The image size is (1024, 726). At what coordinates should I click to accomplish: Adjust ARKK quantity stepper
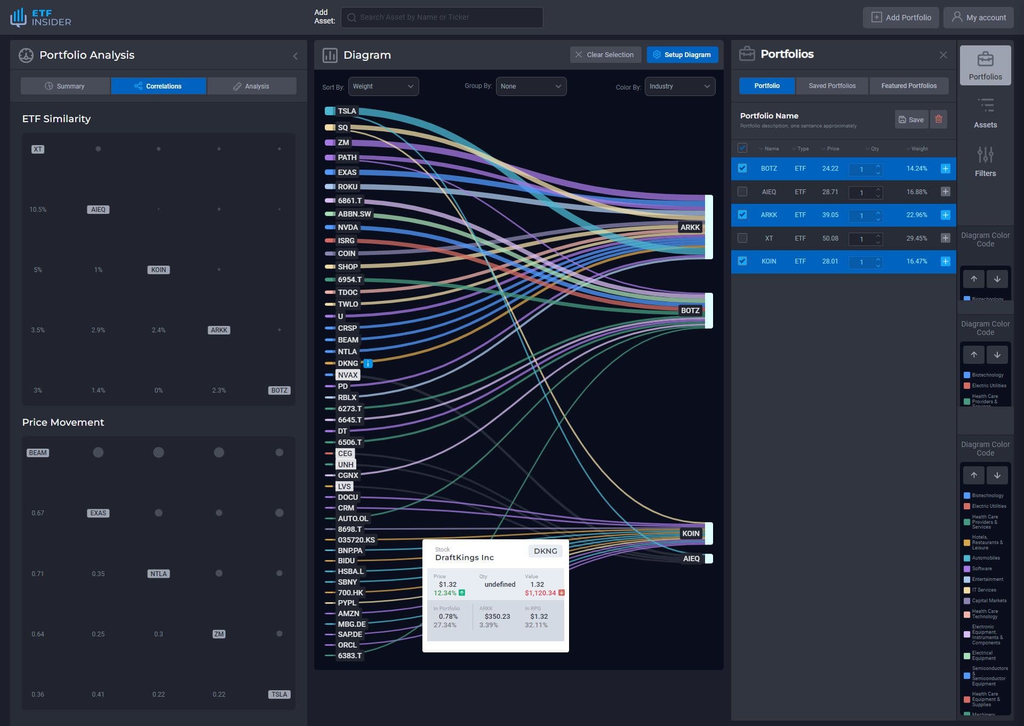866,216
